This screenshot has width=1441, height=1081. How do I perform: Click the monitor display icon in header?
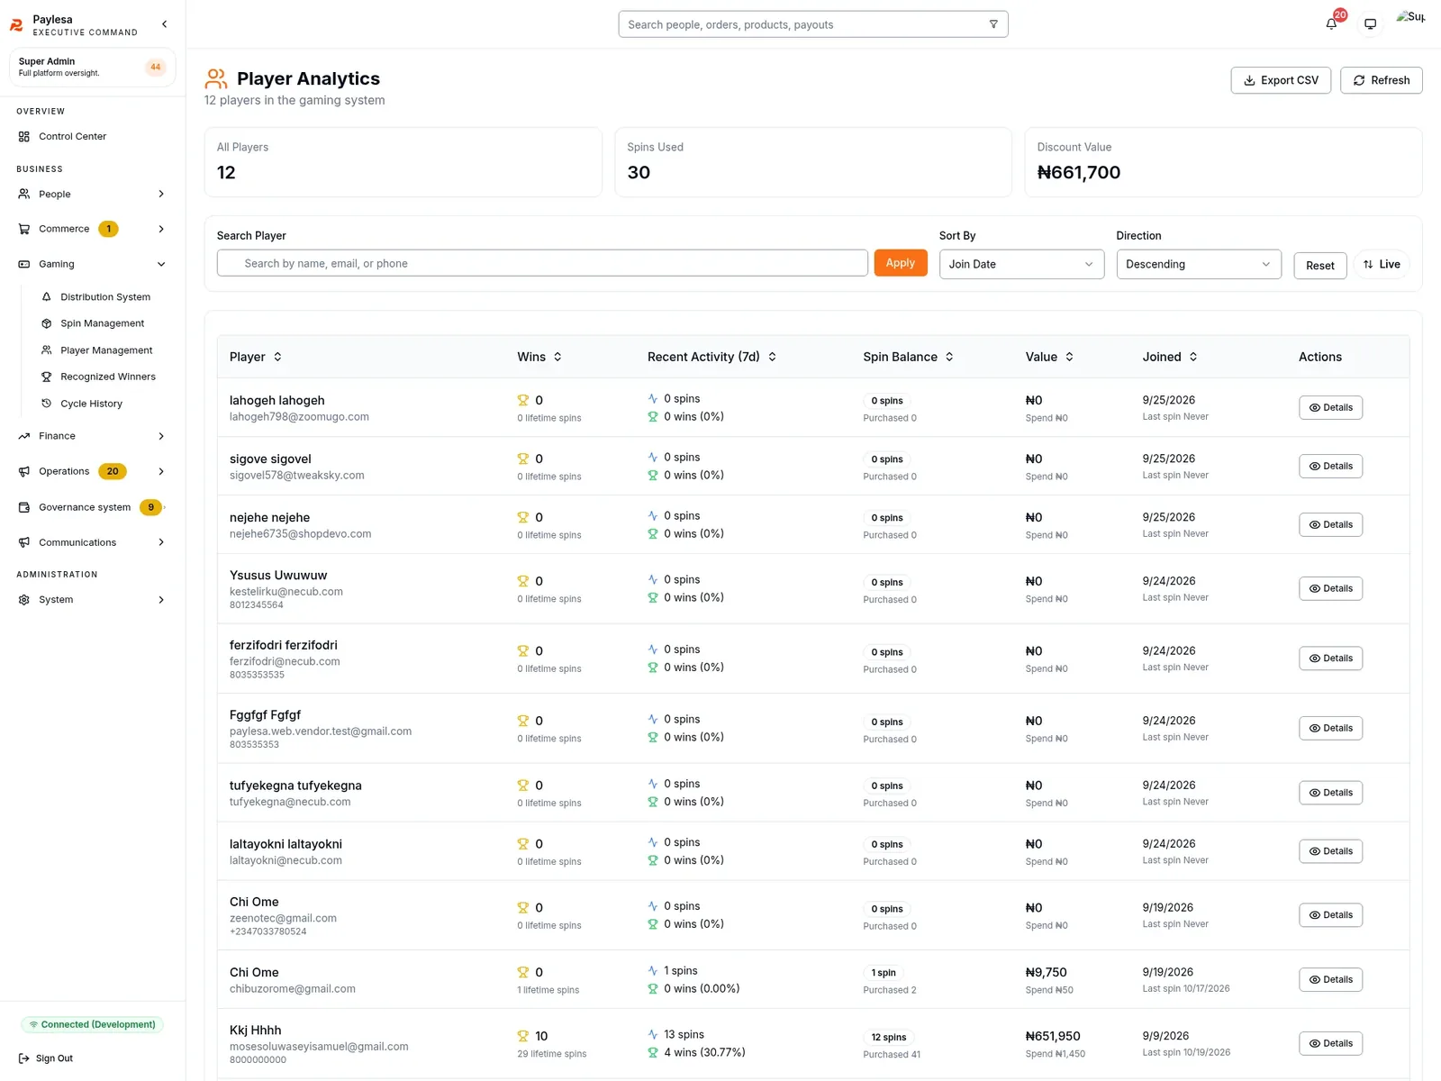pos(1370,24)
